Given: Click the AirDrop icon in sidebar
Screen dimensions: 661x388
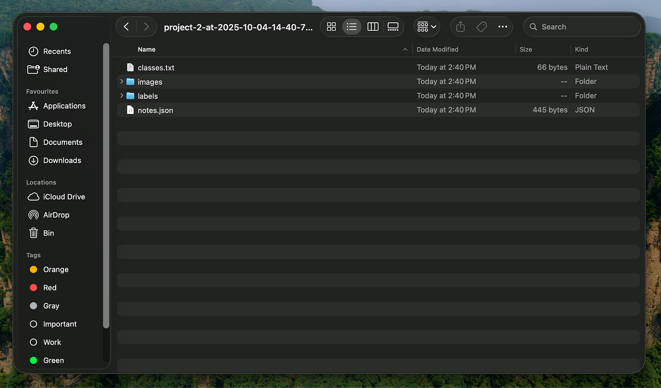Looking at the screenshot, I should 33,215.
